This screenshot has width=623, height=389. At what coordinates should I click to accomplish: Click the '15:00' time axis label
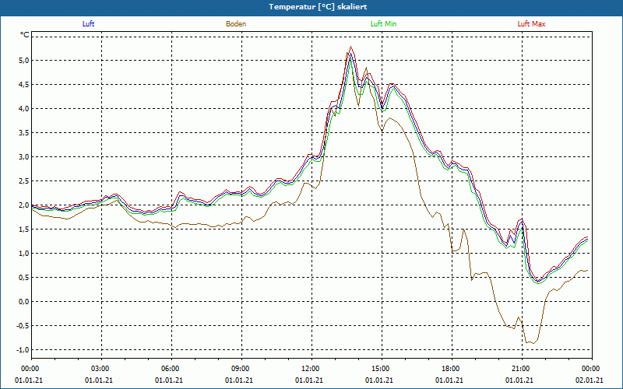click(379, 369)
